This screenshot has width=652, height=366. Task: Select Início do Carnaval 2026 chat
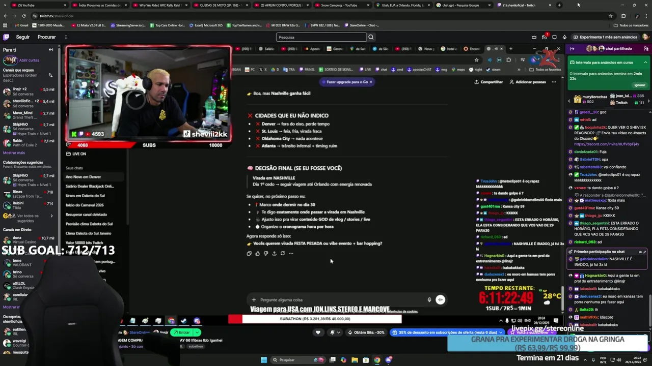(x=85, y=205)
